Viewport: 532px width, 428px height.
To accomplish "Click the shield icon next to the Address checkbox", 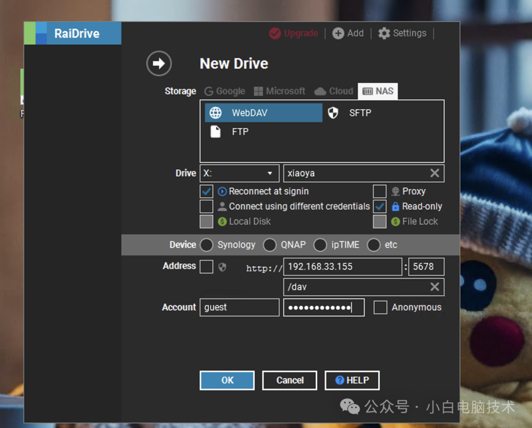I will click(222, 267).
